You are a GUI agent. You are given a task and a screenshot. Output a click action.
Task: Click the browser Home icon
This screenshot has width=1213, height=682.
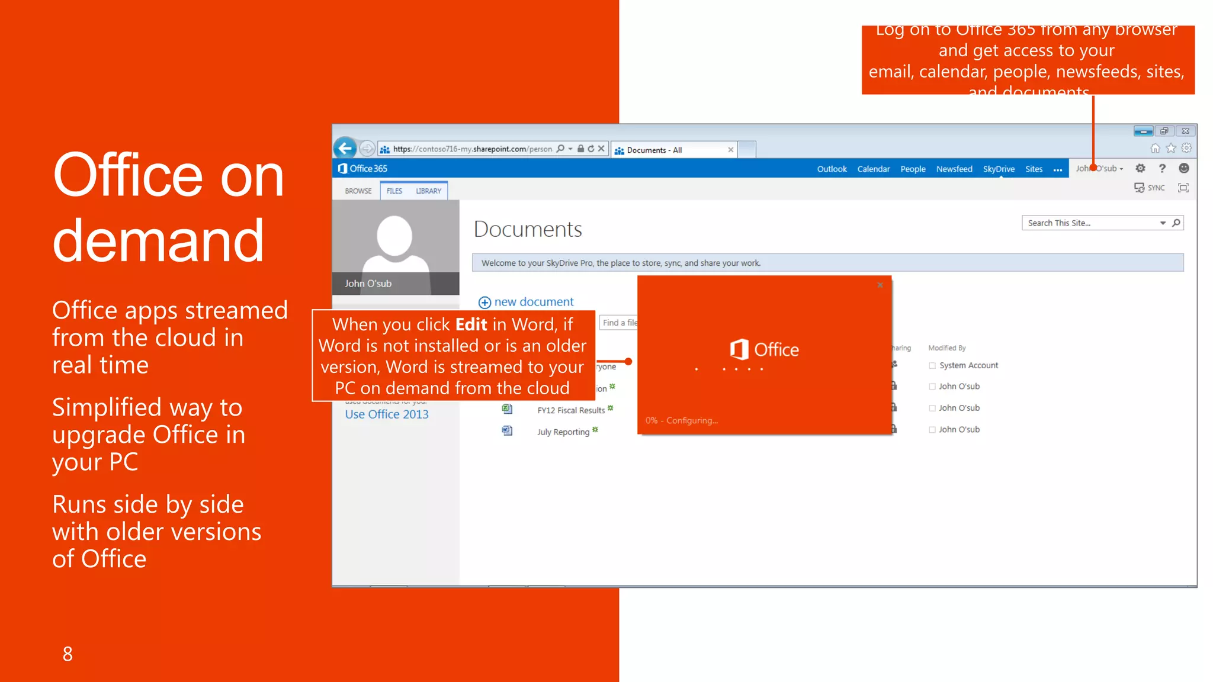point(1155,148)
